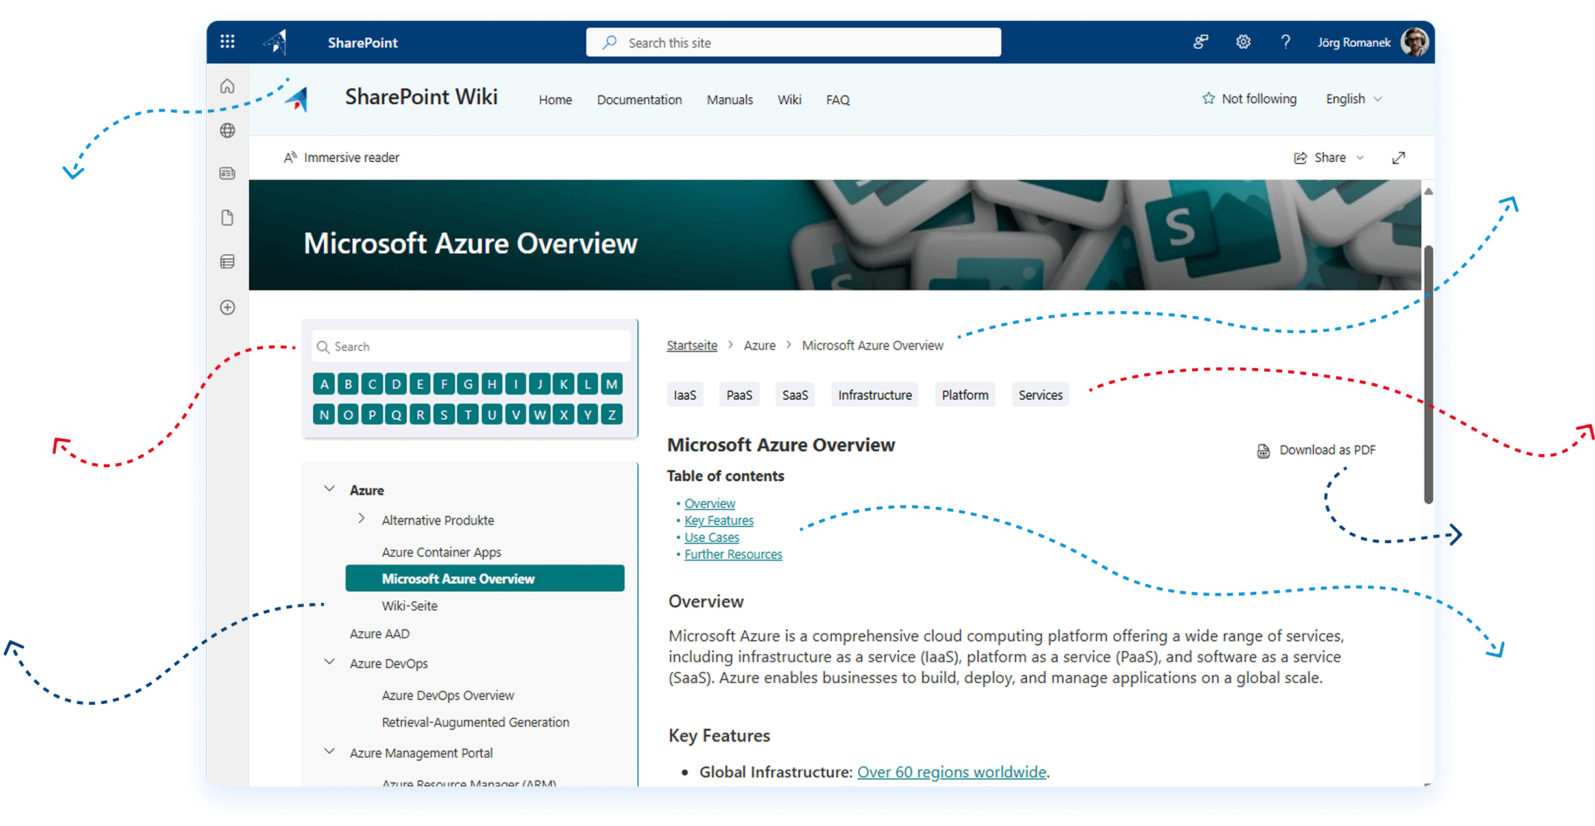The image size is (1595, 826).
Task: Collapse the Azure tree node
Action: point(330,489)
